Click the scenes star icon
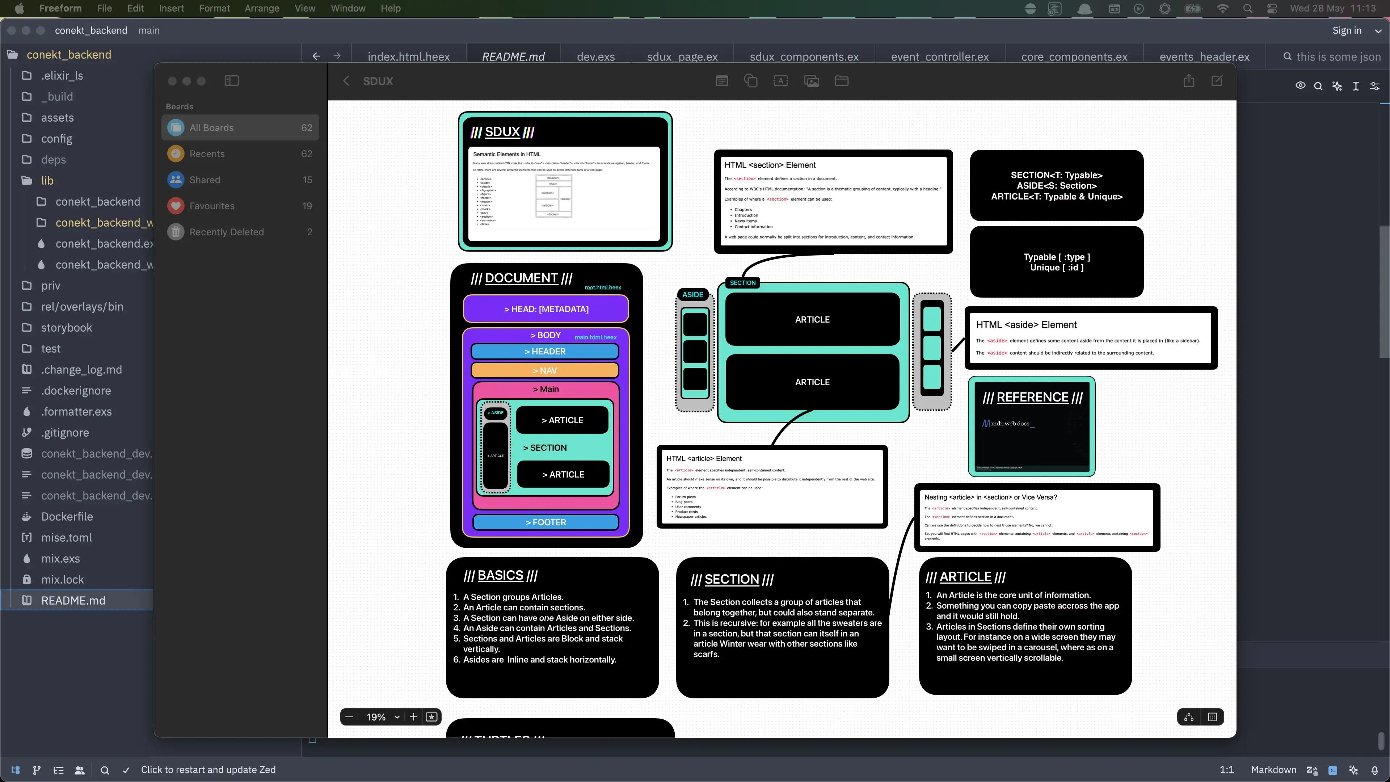This screenshot has height=782, width=1390. (x=431, y=717)
